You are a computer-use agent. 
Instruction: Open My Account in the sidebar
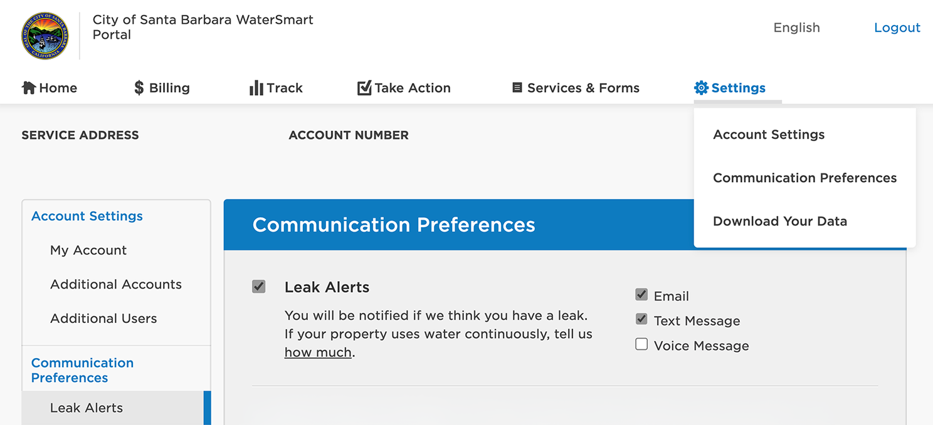pyautogui.click(x=88, y=250)
